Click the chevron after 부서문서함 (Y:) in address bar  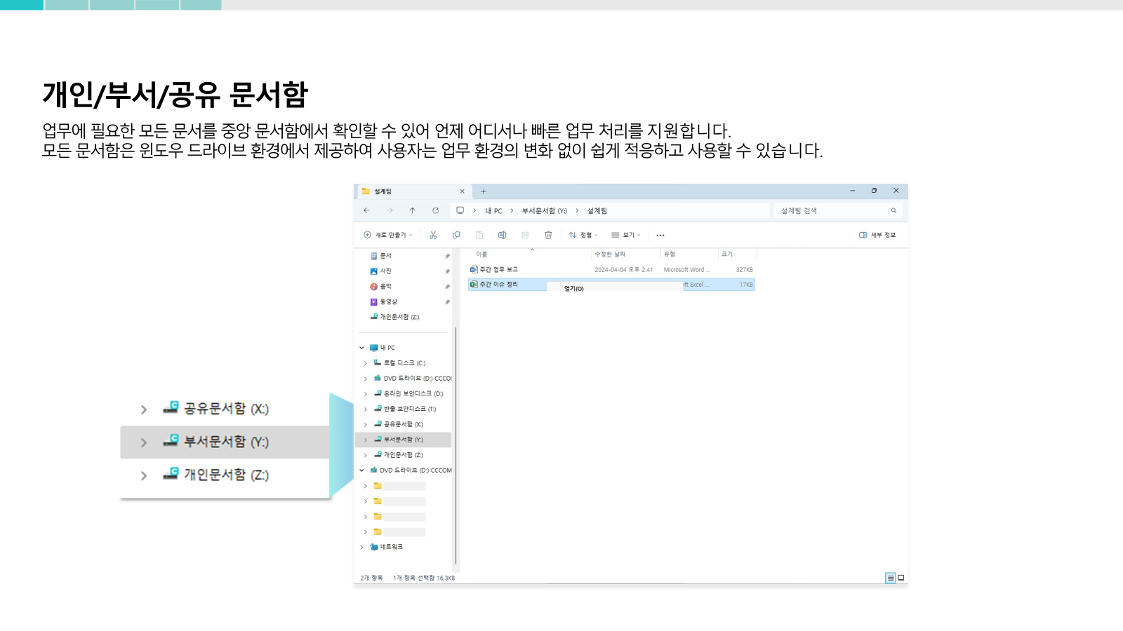[577, 210]
